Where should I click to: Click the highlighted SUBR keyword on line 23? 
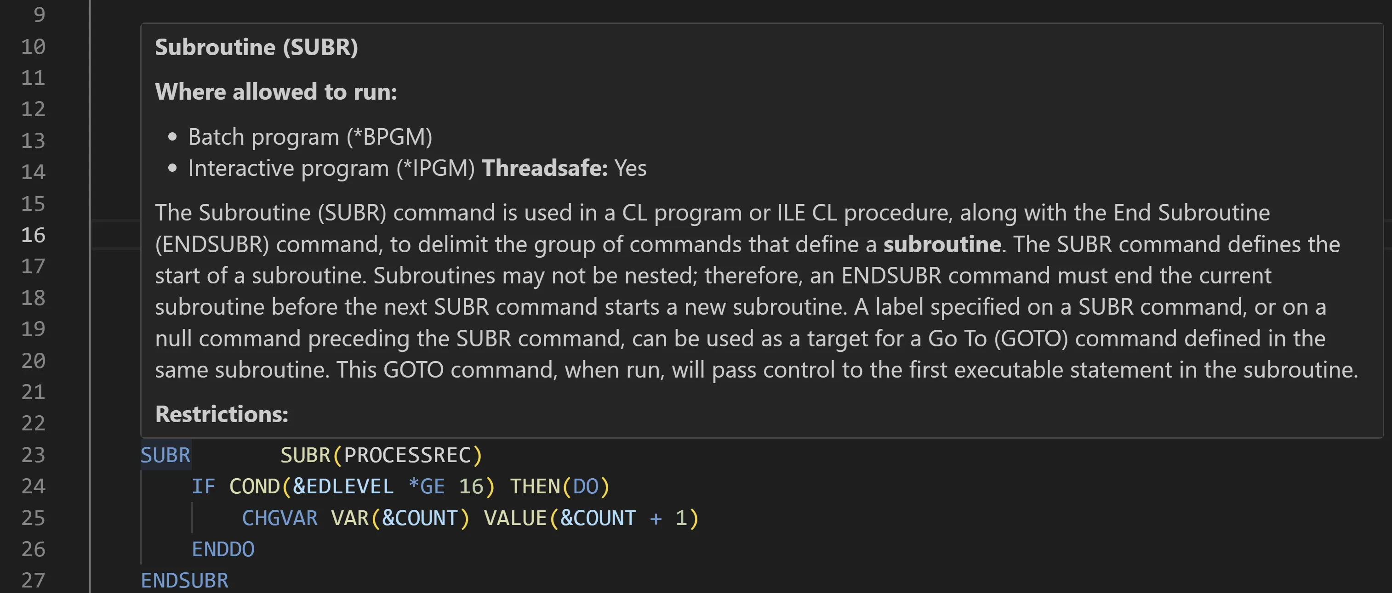165,455
